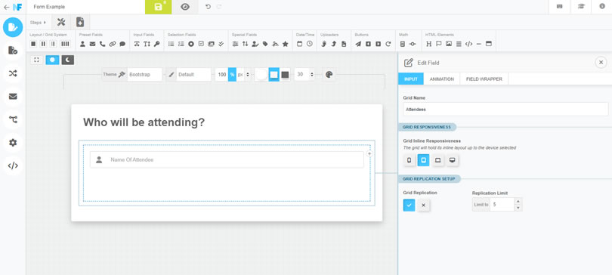Insert the Phone preset field
The image size is (612, 275).
pos(102,44)
